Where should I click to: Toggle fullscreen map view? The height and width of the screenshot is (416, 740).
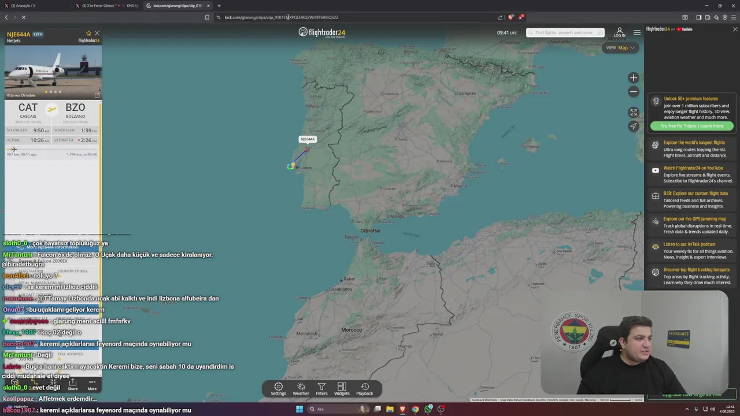pos(634,112)
